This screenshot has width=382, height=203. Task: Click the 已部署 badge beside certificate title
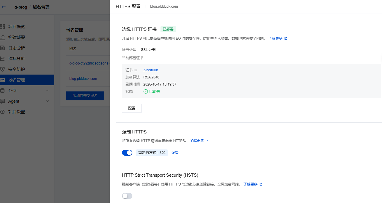[x=168, y=29]
